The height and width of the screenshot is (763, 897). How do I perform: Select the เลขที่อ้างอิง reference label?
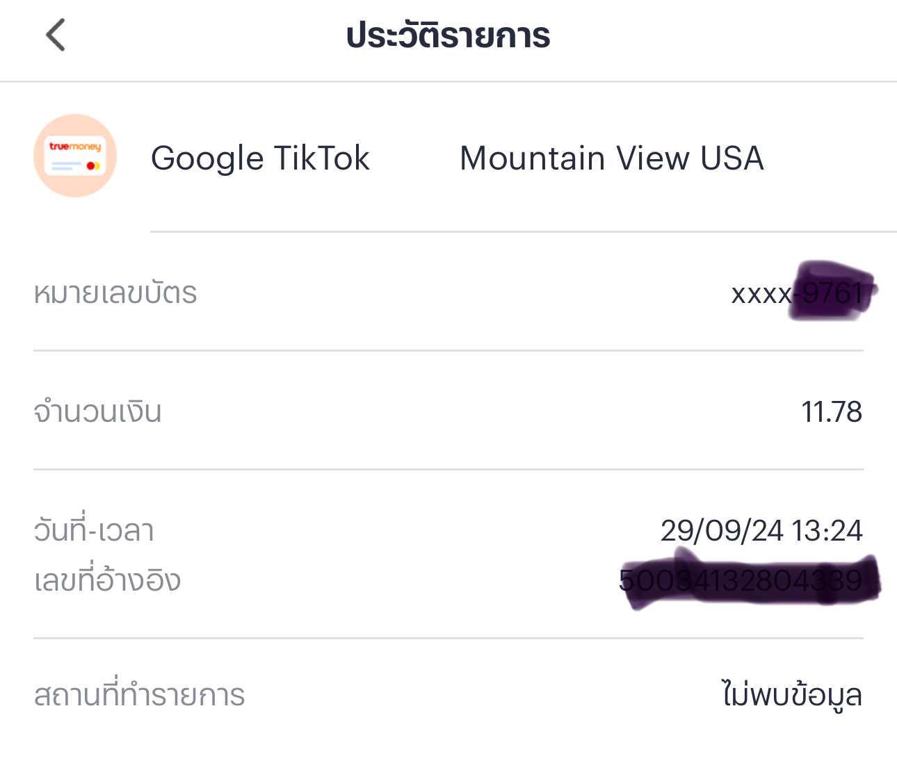coord(107,579)
